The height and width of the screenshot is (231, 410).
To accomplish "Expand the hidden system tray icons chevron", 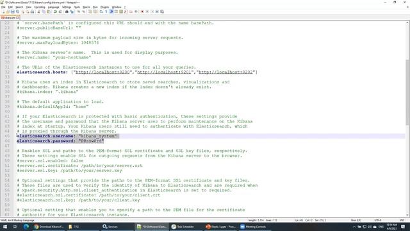I will click(x=354, y=227).
